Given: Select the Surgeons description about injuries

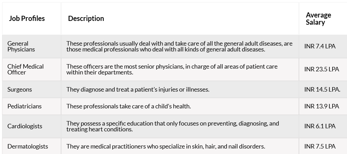Looking at the screenshot, I should coord(138,90).
